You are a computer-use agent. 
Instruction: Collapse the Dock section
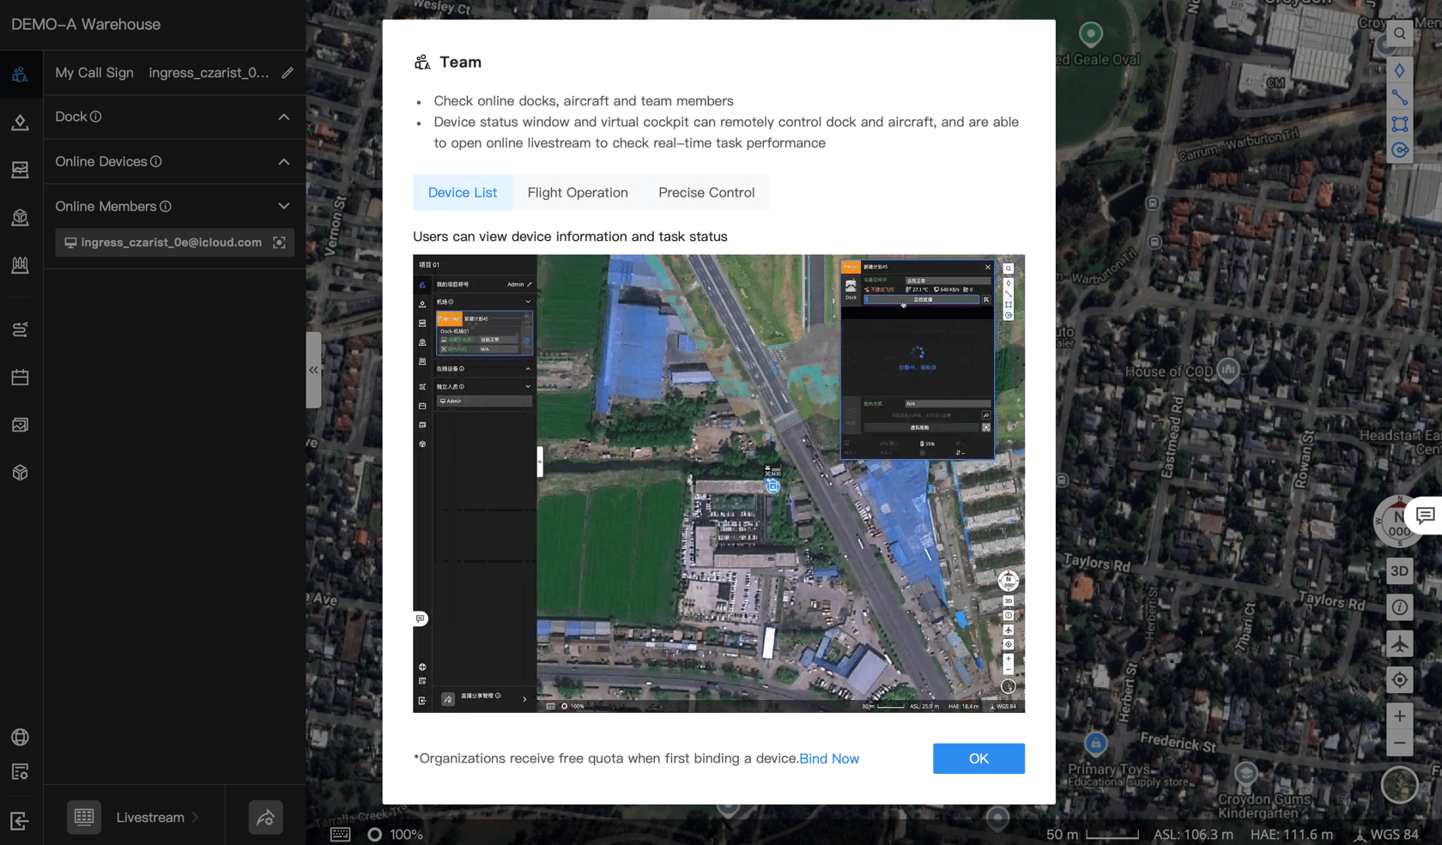point(283,117)
